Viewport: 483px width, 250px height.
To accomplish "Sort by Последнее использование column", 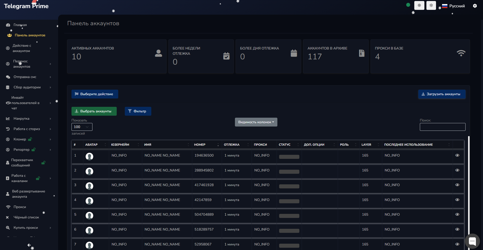I will (x=417, y=144).
